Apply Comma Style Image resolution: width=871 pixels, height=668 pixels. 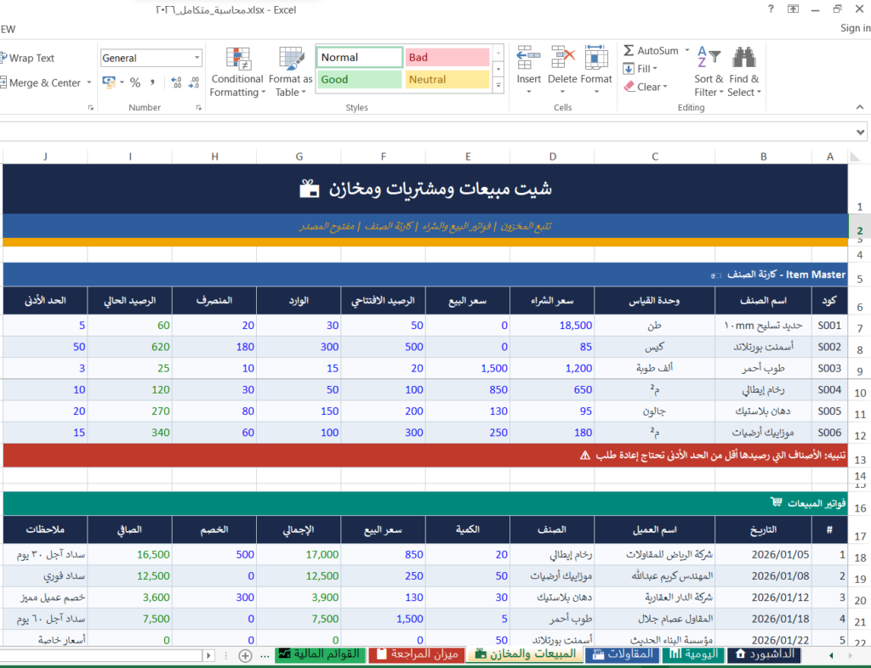point(152,82)
